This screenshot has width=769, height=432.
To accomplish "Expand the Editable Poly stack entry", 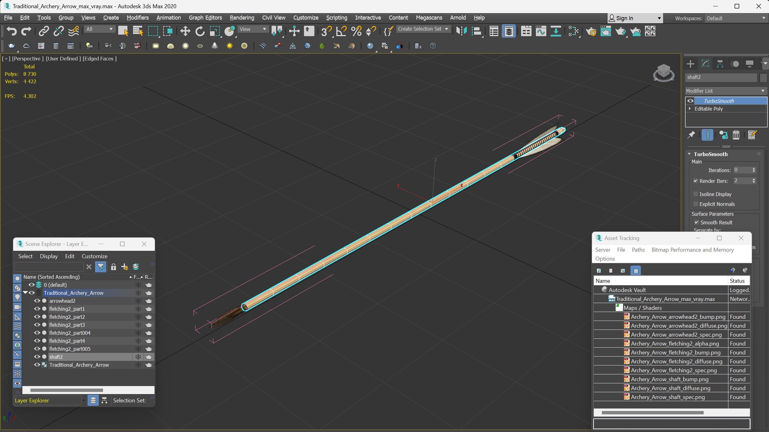I will [x=690, y=109].
